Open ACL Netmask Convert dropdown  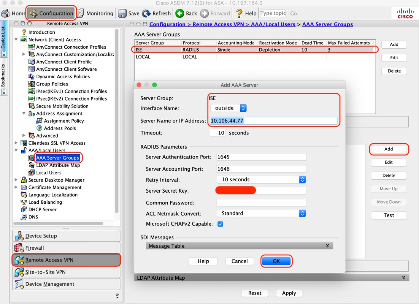pos(261,213)
